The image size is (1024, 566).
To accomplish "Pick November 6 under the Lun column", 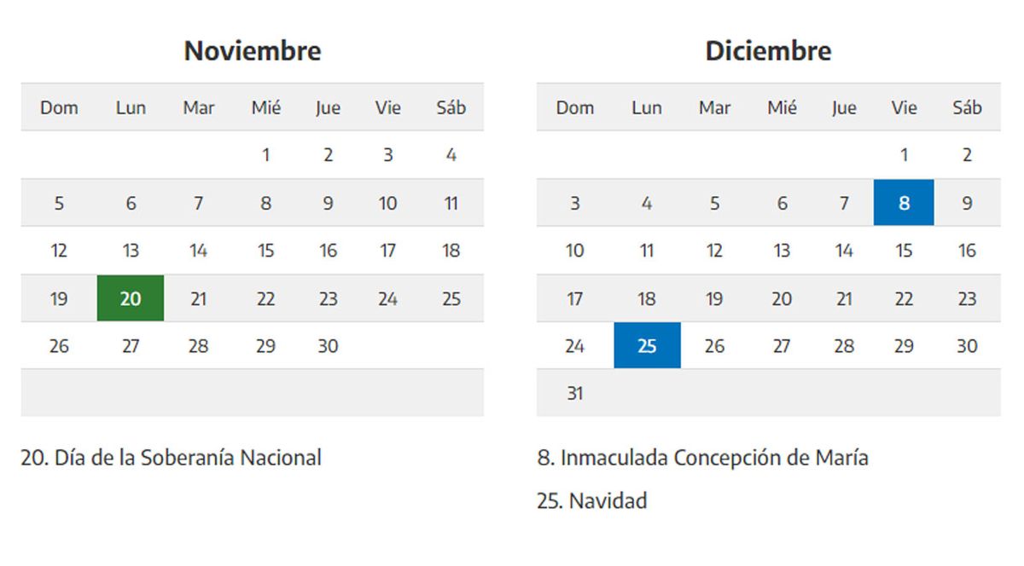I will point(131,203).
